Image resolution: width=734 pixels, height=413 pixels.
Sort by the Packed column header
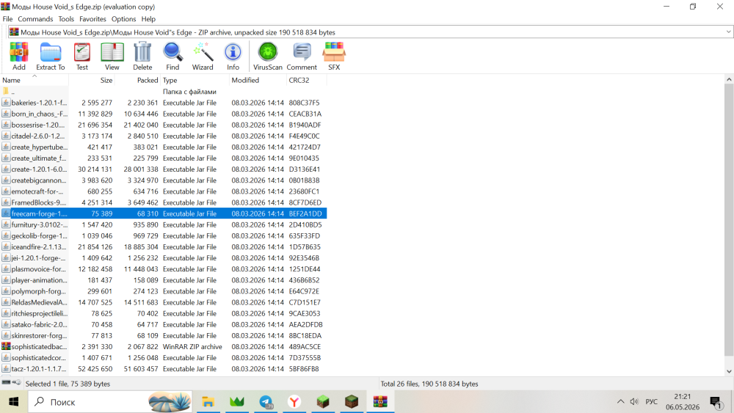click(x=138, y=80)
